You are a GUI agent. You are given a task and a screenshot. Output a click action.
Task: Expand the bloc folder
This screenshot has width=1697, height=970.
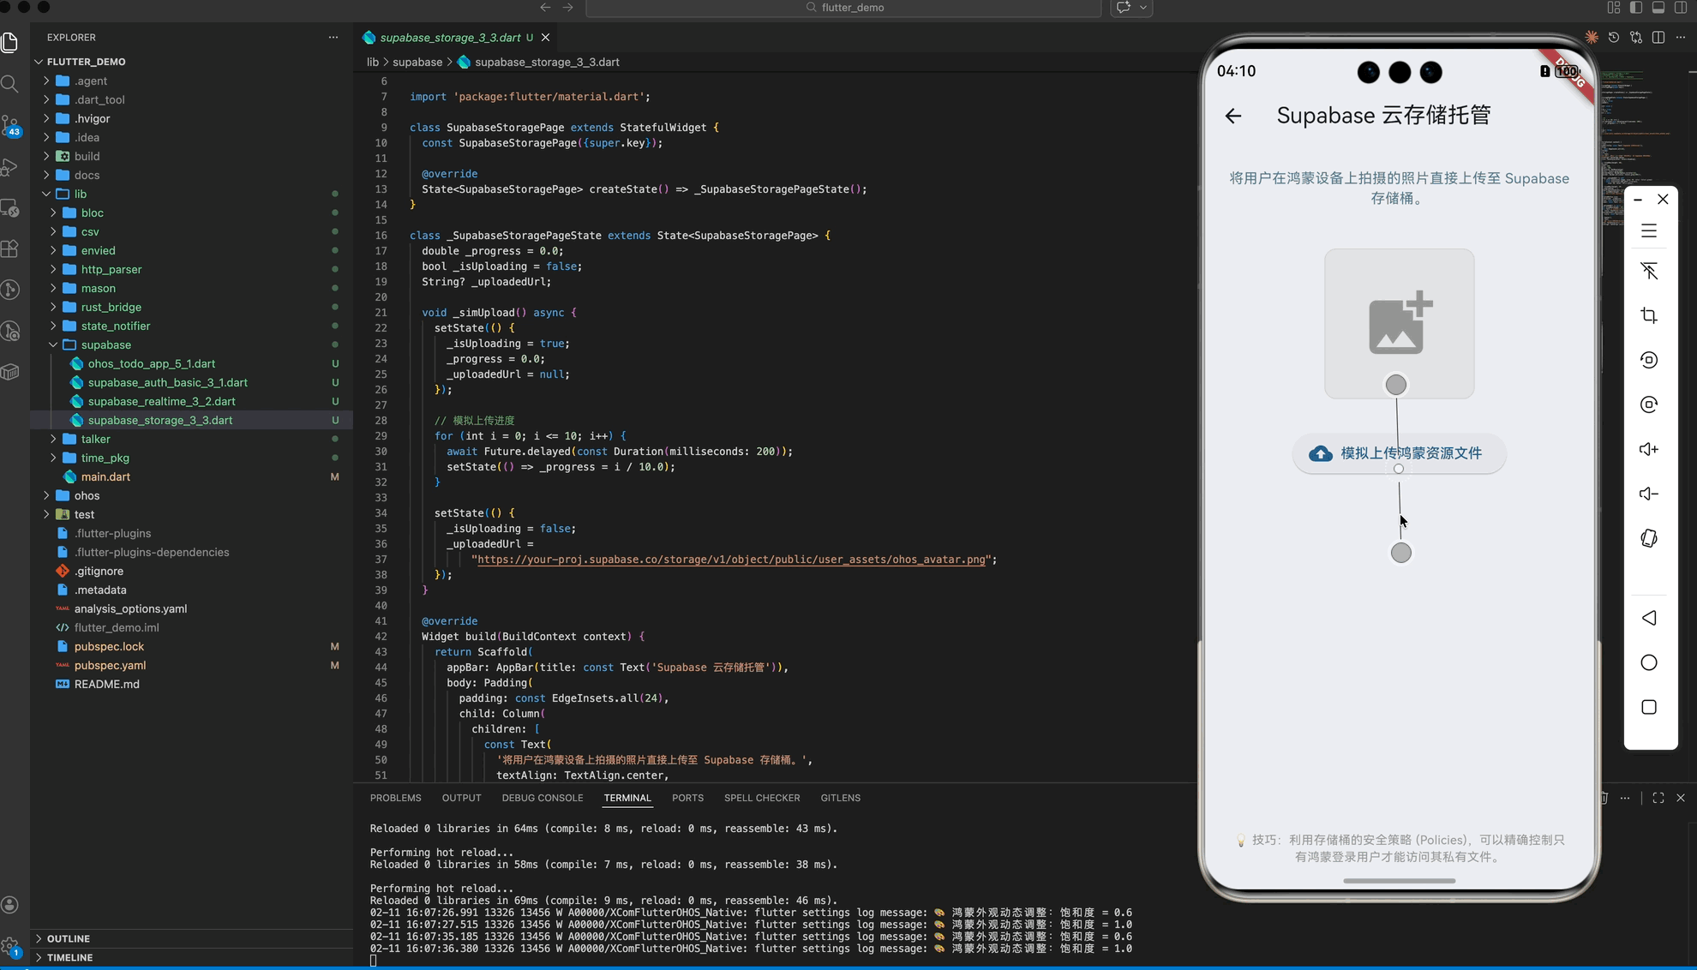(92, 213)
